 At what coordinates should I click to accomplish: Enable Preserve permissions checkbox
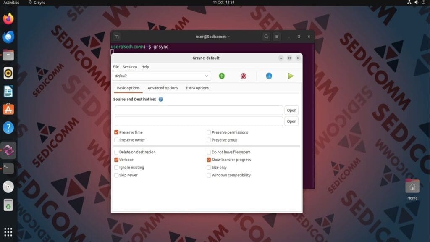coord(209,132)
